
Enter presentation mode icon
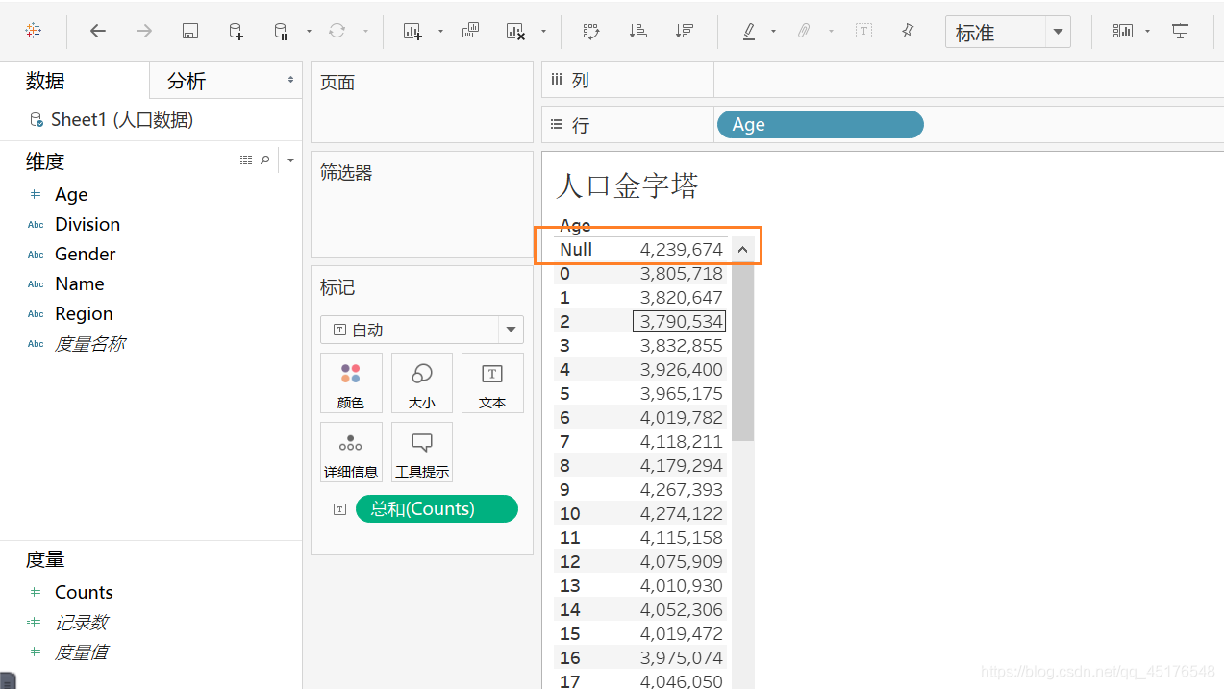pos(1180,31)
